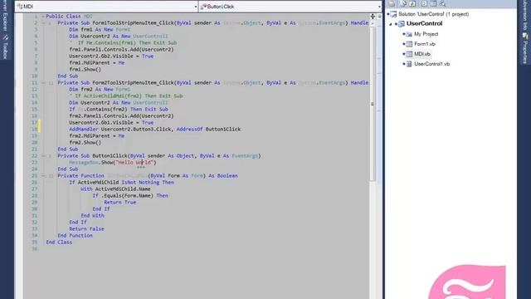Open the Properties side tab
The height and width of the screenshot is (299, 531).
(x=525, y=48)
